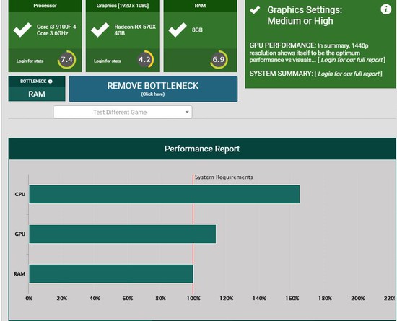
Task: Click the CPU row label in chart
Action: point(20,194)
